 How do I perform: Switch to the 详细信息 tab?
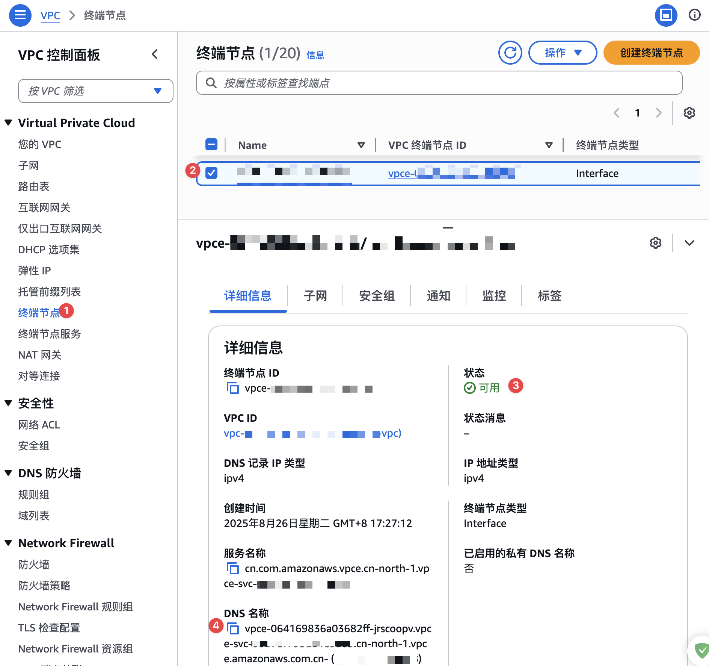point(248,296)
